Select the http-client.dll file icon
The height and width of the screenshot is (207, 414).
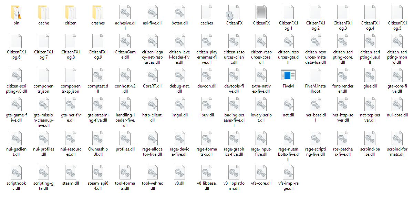coord(153,104)
